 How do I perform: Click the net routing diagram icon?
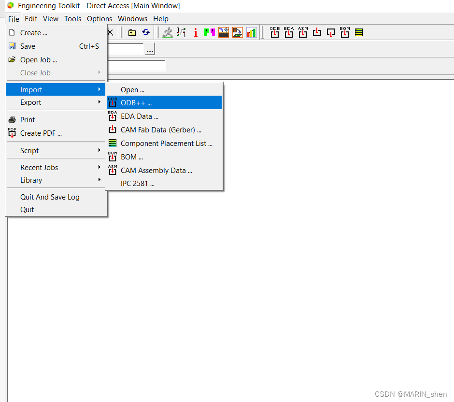tap(182, 32)
